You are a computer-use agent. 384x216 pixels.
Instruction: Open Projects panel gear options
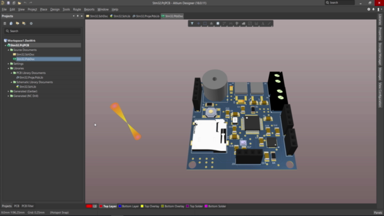coord(31,23)
